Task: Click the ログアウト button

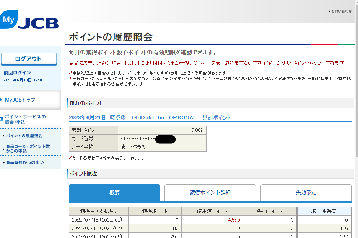Action: tap(29, 59)
